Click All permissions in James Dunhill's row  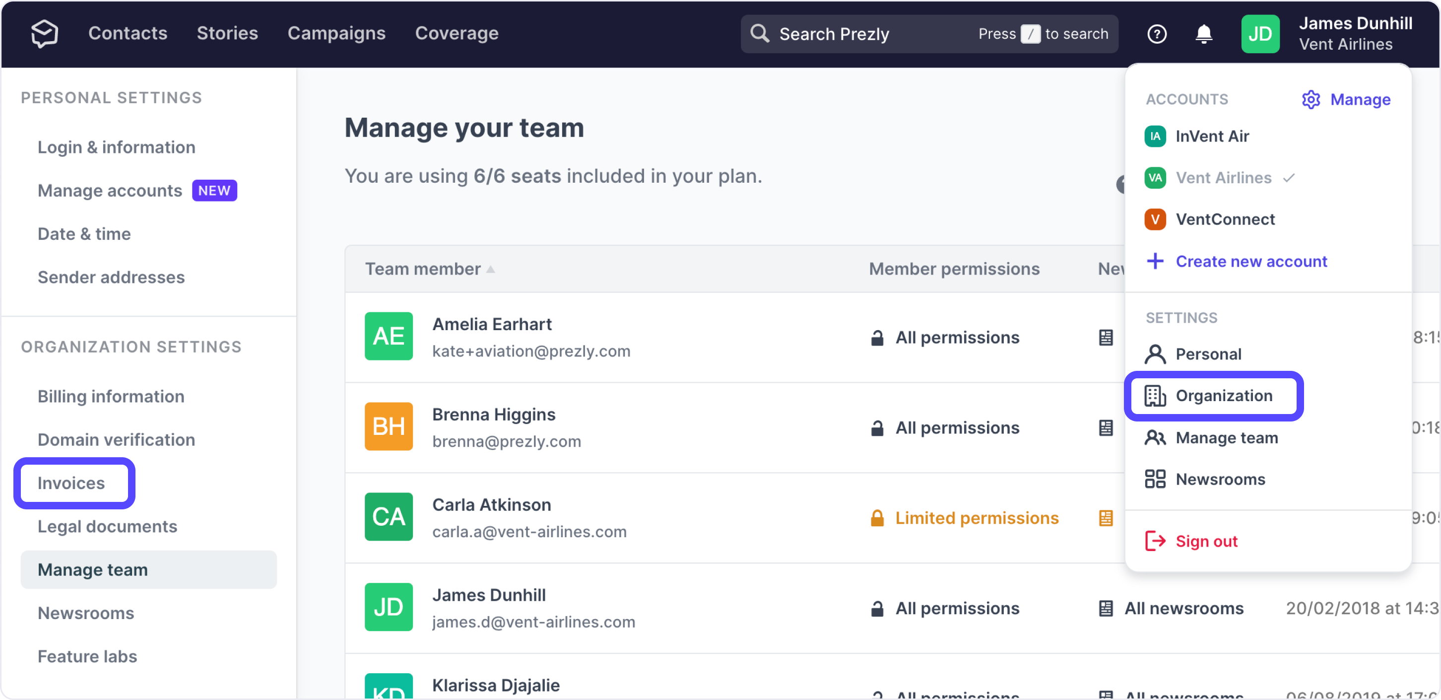pos(957,609)
